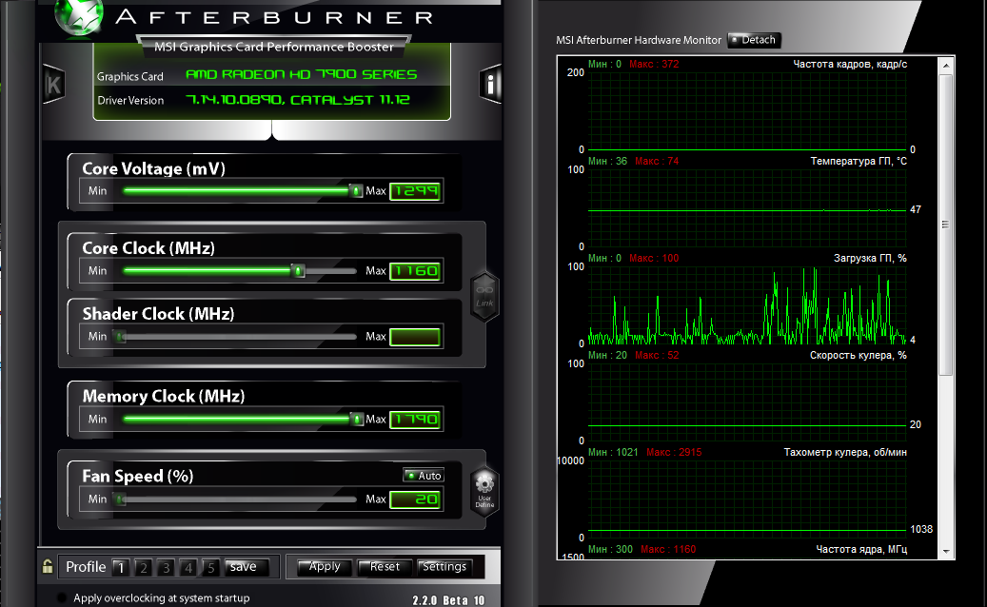
Task: Click the monitor scrollbar up arrow
Action: 945,65
